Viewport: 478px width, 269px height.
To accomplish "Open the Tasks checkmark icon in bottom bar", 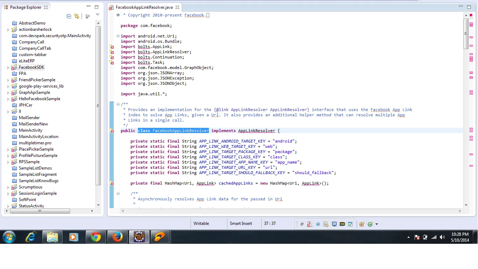I will (350, 224).
